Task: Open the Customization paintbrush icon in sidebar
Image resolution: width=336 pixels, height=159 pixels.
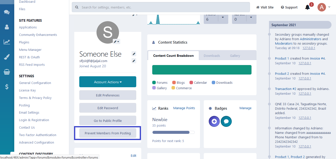Action: pos(7,57)
